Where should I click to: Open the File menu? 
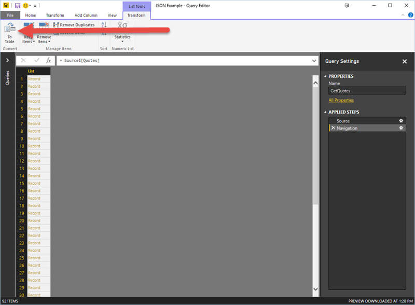point(10,15)
